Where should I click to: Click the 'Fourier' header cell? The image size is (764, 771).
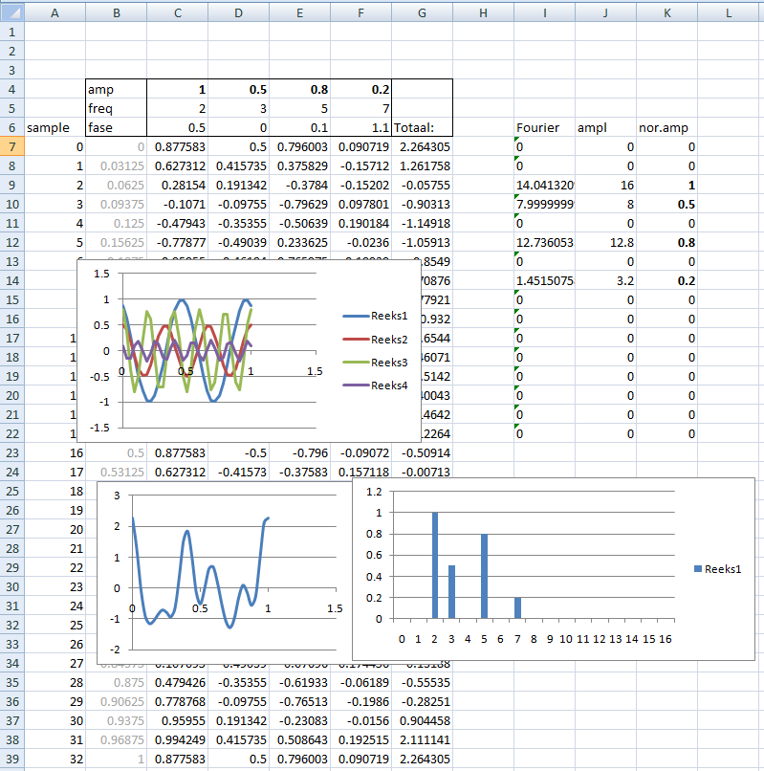(x=544, y=127)
